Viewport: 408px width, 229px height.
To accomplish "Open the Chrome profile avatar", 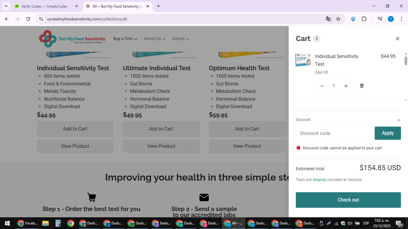I will pos(391,19).
